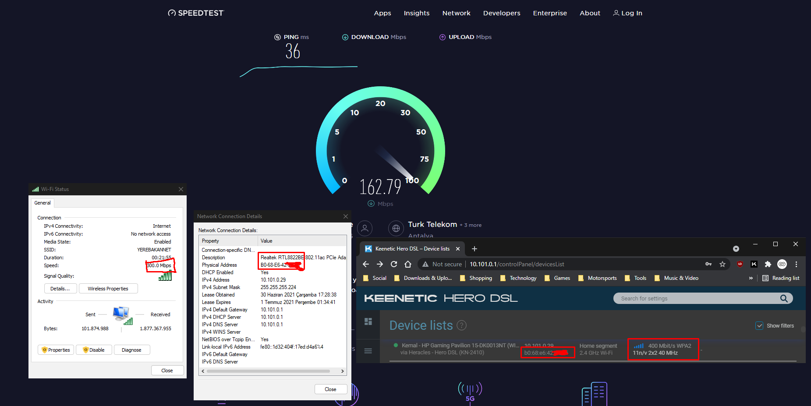Click the Disable button
The image size is (811, 406).
coord(94,350)
